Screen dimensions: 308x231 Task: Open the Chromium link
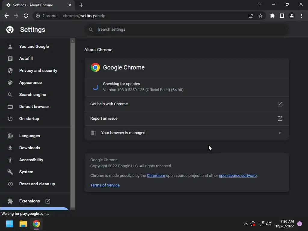pos(156,176)
